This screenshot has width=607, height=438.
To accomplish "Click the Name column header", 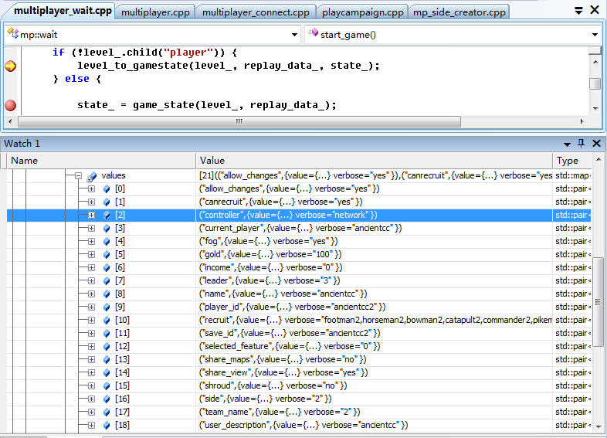I will pos(101,161).
